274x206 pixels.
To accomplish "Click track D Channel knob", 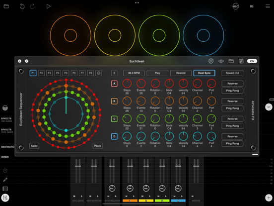I will [197, 136].
